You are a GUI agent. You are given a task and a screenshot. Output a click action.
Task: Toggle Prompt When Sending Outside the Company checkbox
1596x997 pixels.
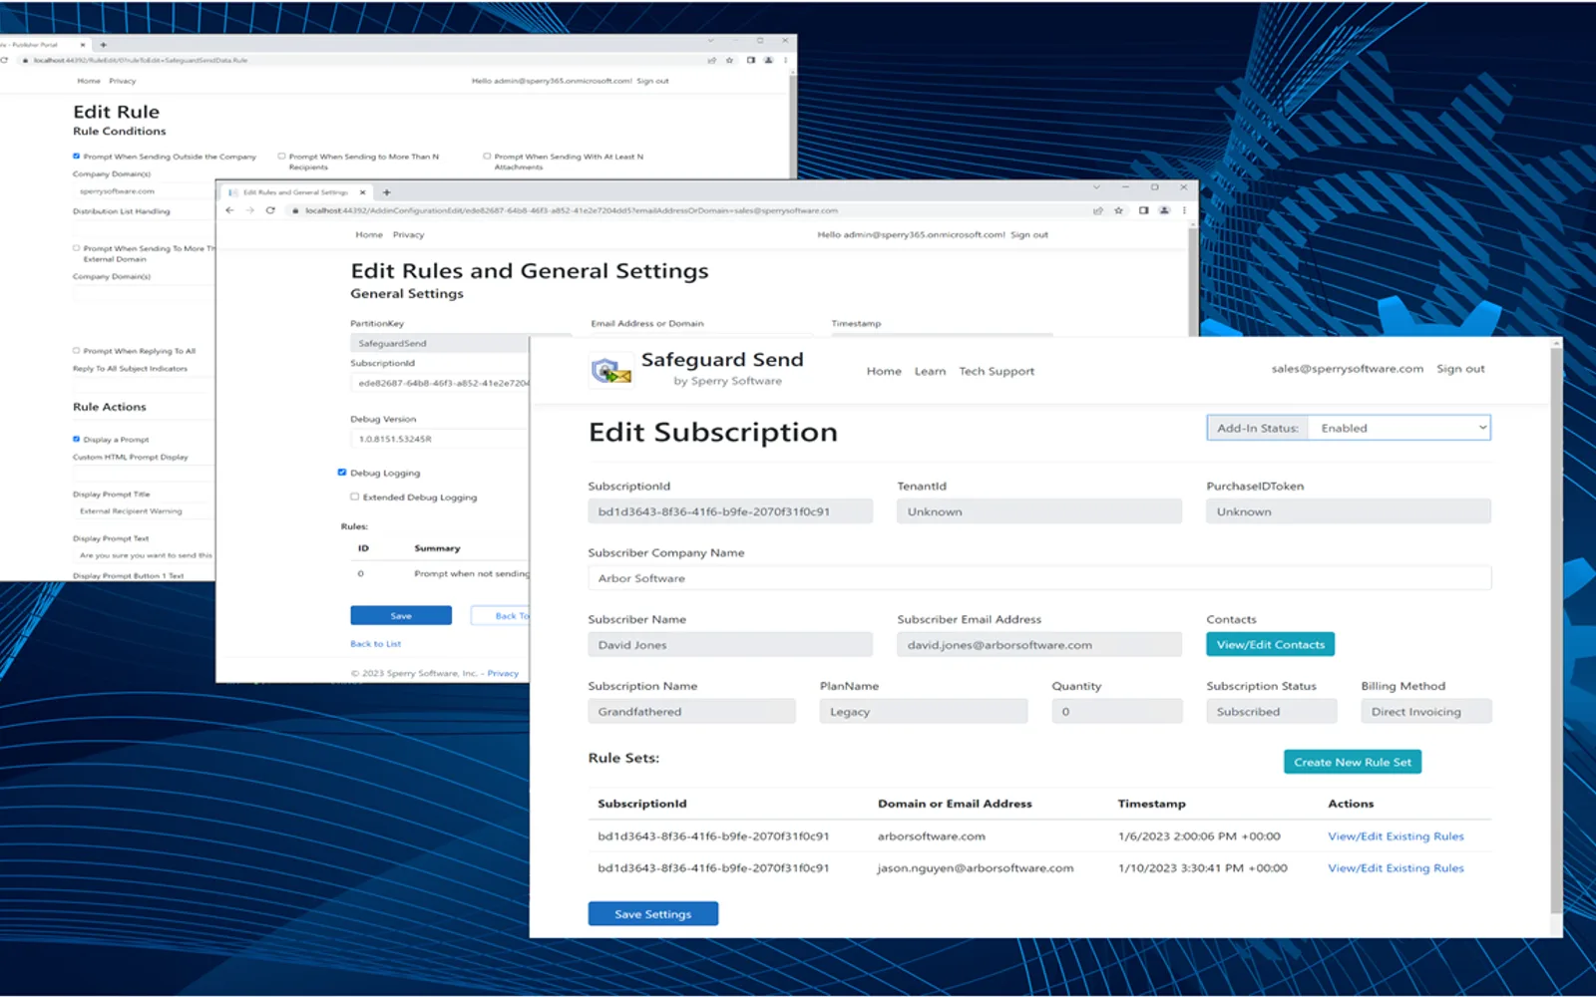pyautogui.click(x=77, y=156)
